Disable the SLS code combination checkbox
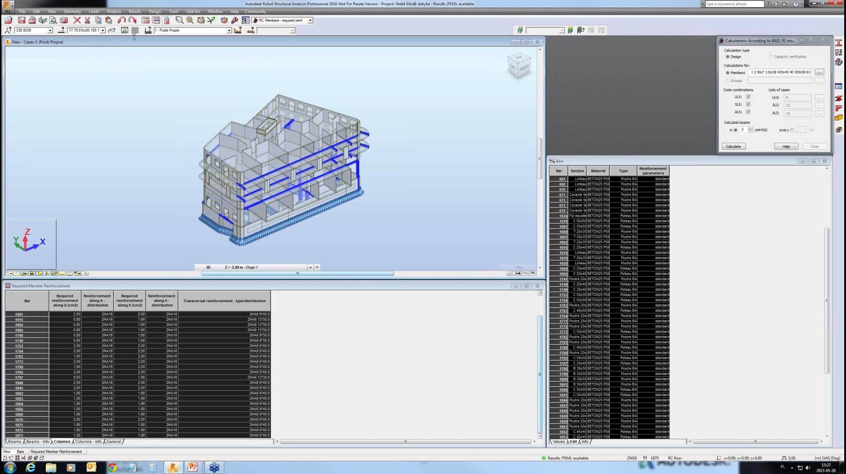 click(748, 104)
